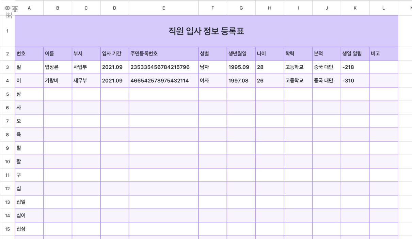412x239 pixels.
Task: Select column H header
Action: [270, 8]
